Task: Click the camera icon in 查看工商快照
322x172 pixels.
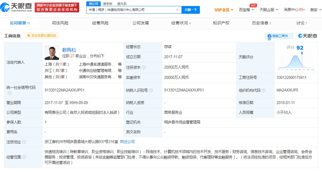Action: point(270,36)
